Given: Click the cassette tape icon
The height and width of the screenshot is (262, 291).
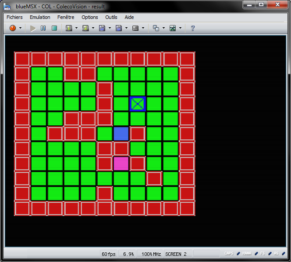Looking at the screenshot, I should [135, 28].
